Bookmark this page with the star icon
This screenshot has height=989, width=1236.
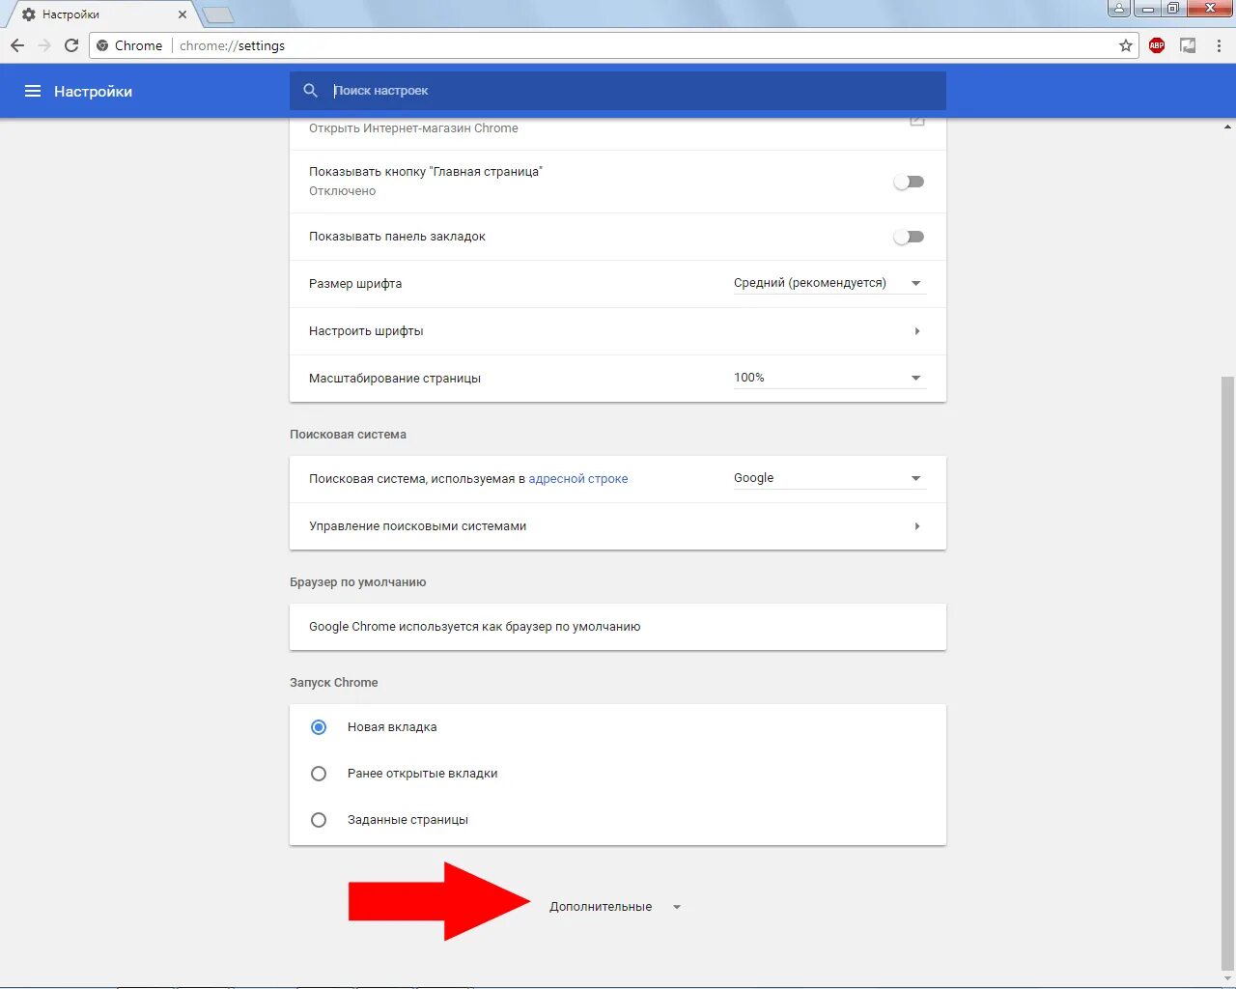[x=1126, y=45]
